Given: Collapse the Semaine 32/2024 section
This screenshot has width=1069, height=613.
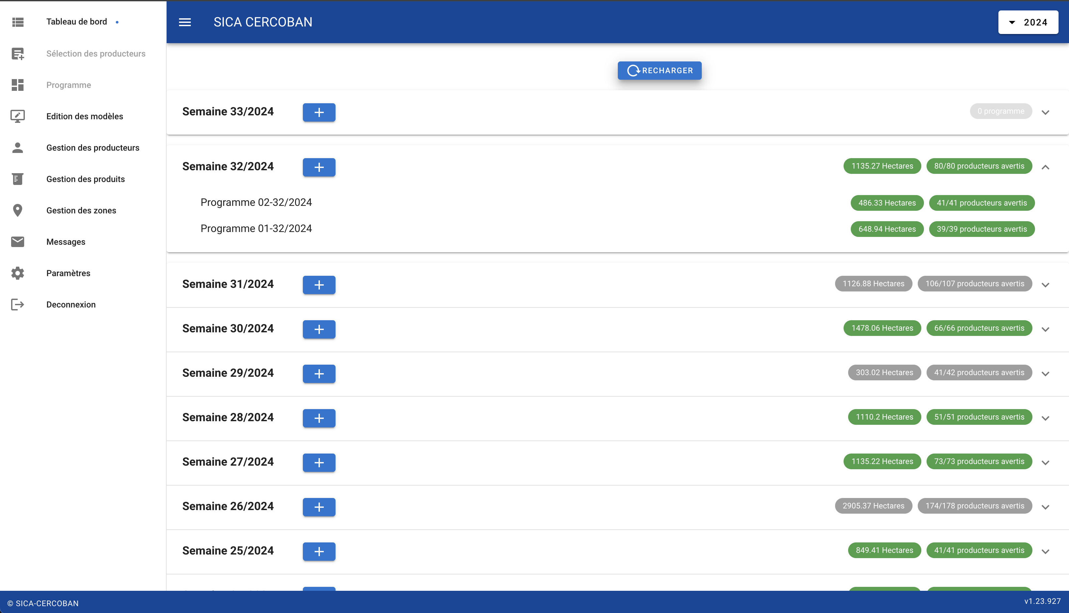Looking at the screenshot, I should point(1045,167).
